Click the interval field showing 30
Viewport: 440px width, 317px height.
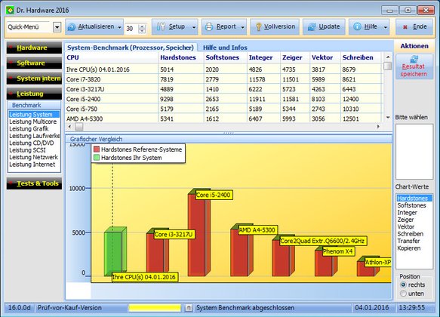tap(131, 29)
